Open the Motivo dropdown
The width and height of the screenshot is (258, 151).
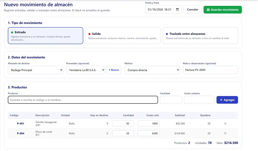tap(152, 70)
